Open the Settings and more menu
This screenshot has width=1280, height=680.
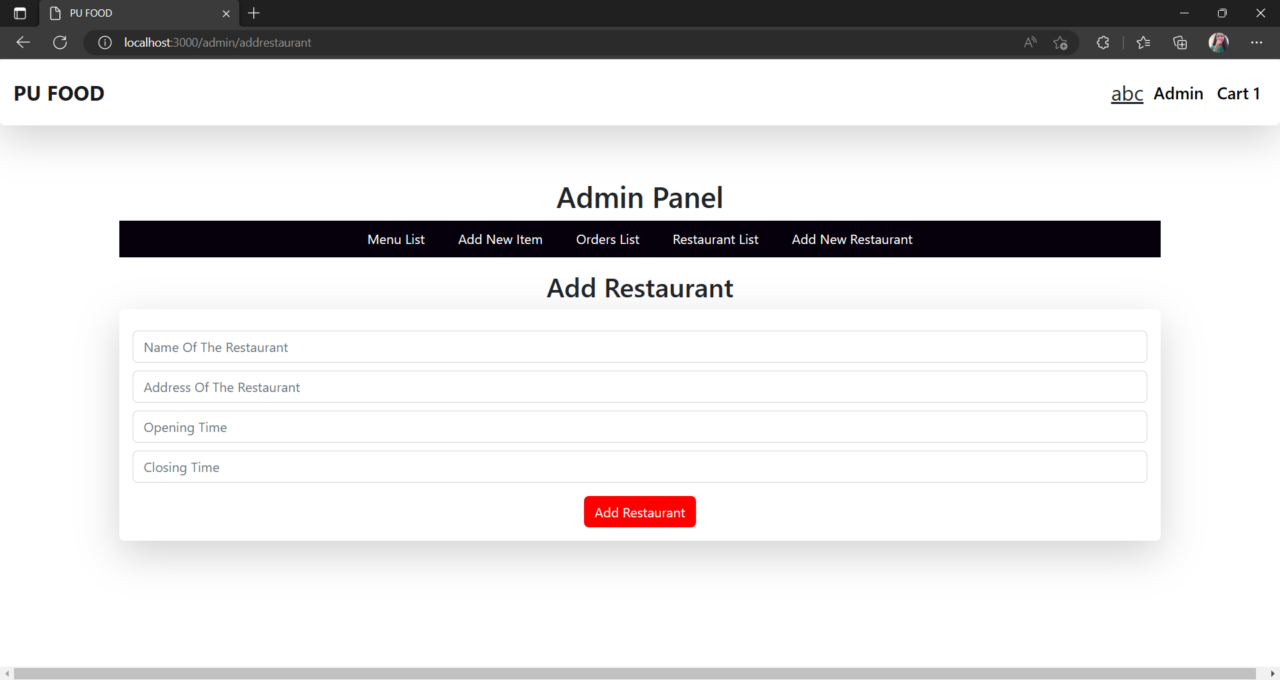coord(1257,42)
